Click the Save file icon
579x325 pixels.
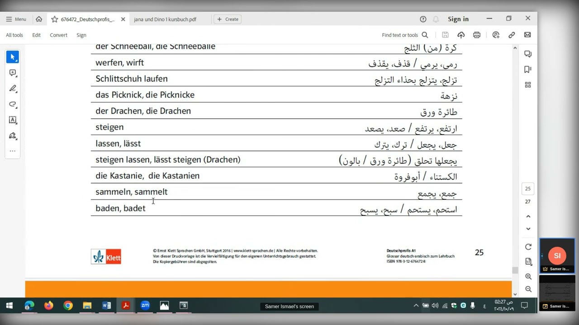(445, 35)
